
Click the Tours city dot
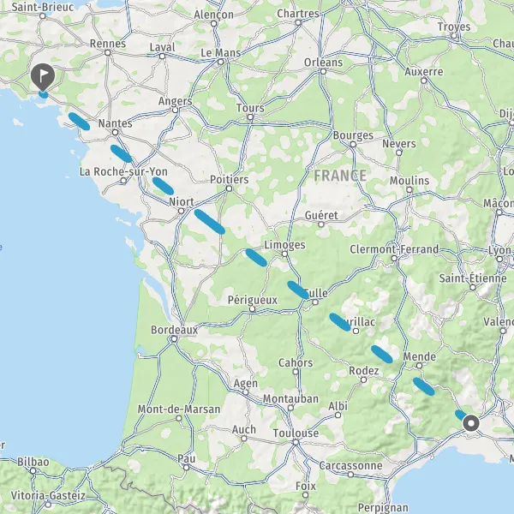pyautogui.click(x=250, y=117)
